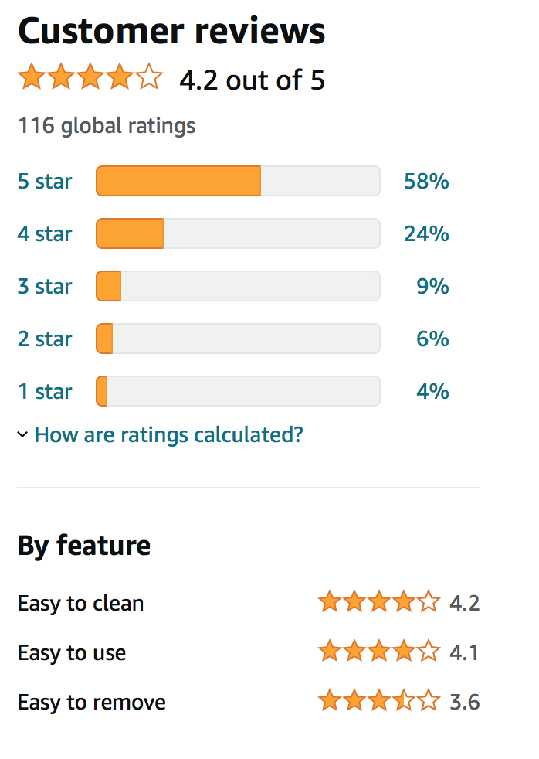539x759 pixels.
Task: Click the 3 star histogram bar
Action: tap(239, 286)
